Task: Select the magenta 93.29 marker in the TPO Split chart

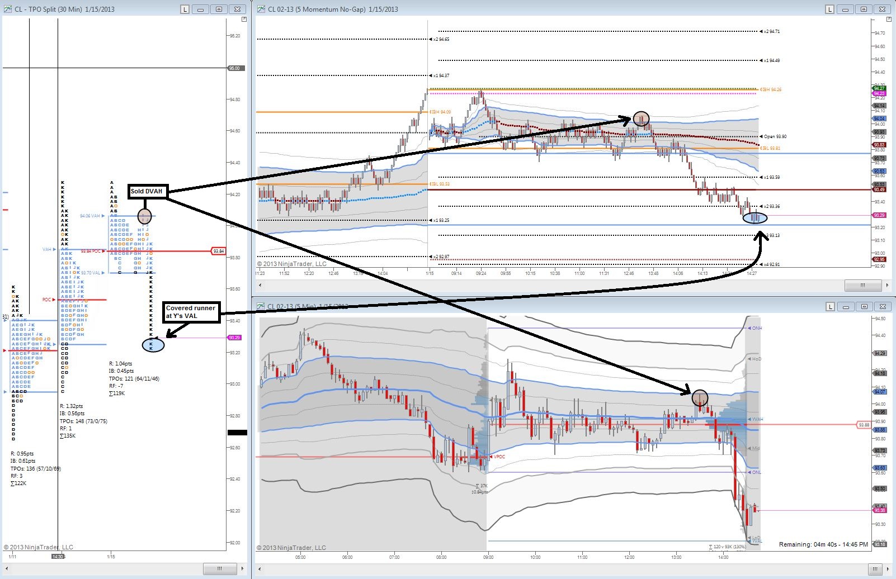Action: point(234,338)
